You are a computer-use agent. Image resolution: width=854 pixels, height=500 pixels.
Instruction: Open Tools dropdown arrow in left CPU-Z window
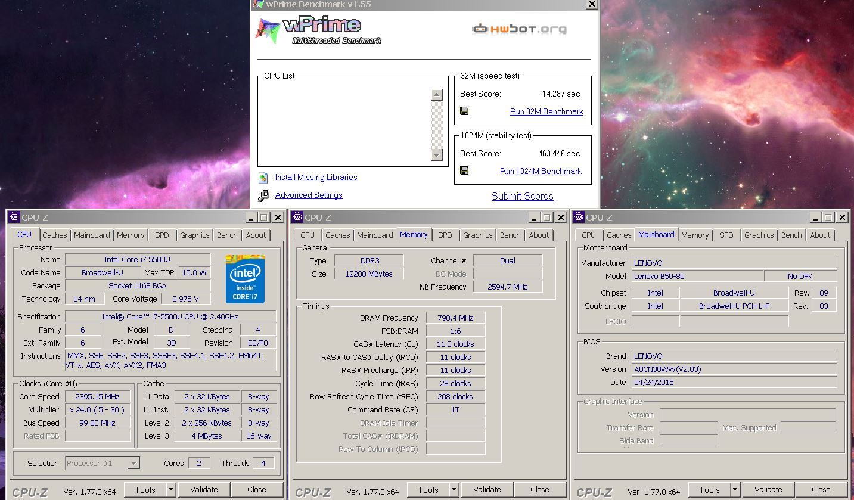pos(170,490)
